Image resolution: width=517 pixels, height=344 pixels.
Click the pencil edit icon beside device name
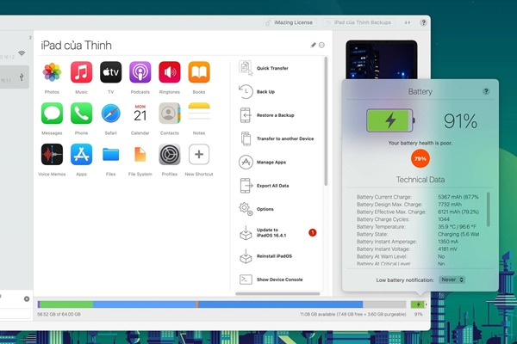click(x=313, y=45)
